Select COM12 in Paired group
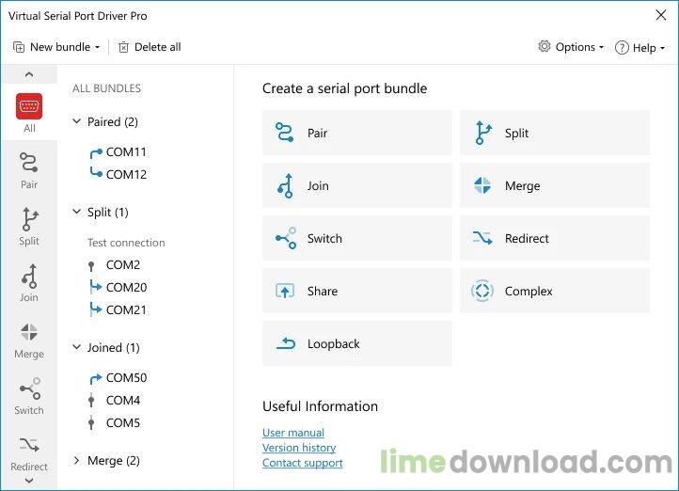The height and width of the screenshot is (491, 679). coord(126,175)
